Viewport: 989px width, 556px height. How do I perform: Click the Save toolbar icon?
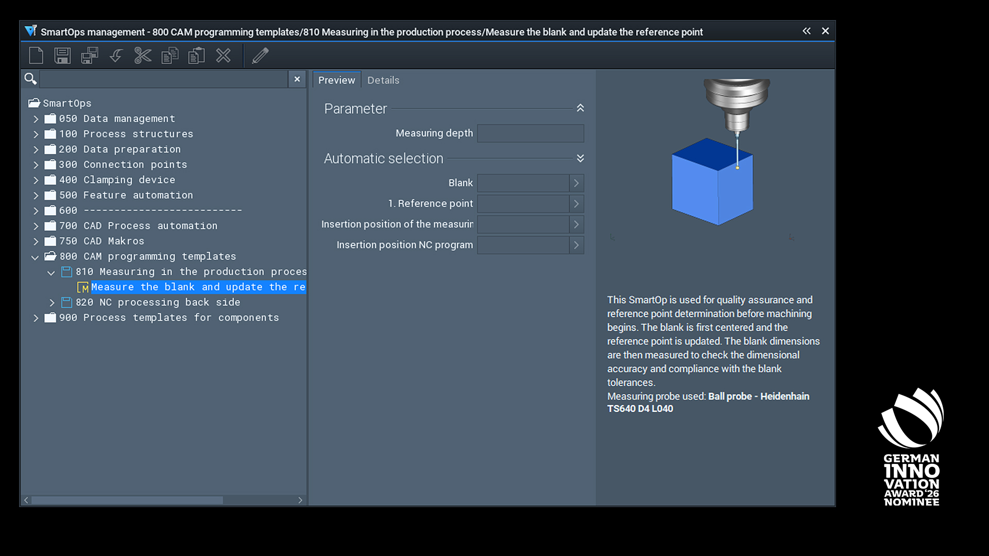pyautogui.click(x=62, y=56)
